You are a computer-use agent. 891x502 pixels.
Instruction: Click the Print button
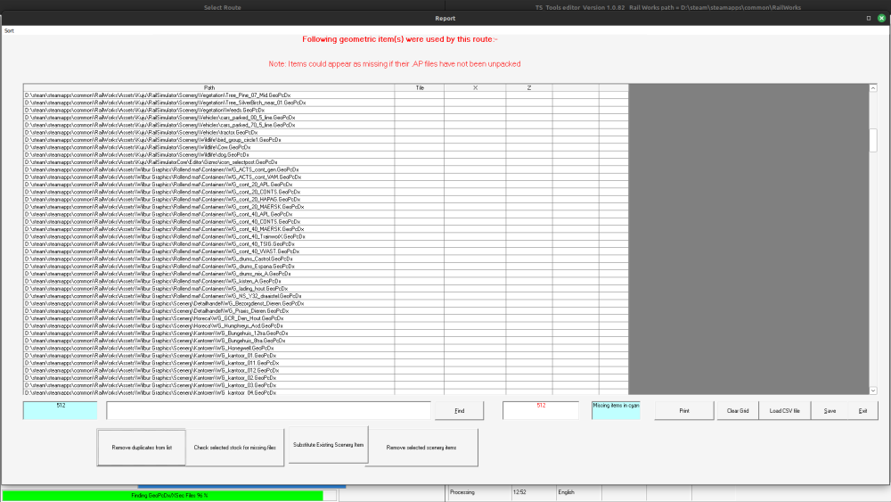(683, 410)
